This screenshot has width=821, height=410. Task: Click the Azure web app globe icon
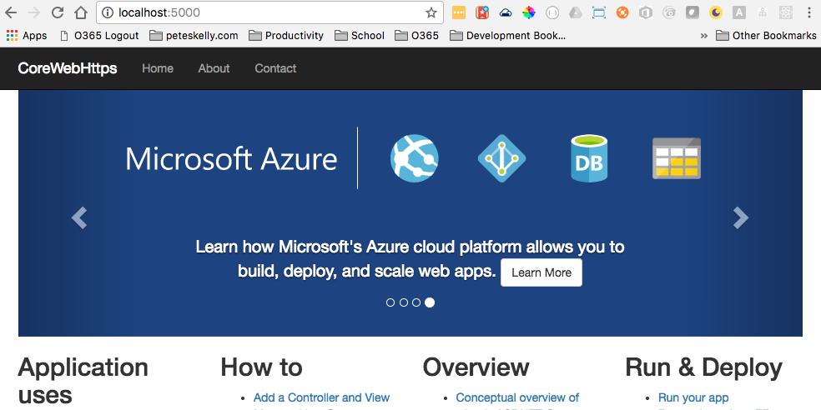pos(414,158)
